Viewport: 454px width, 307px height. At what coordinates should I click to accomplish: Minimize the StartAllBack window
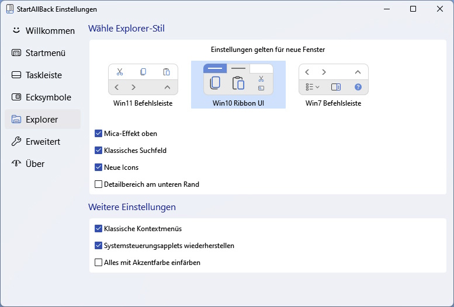[x=387, y=9]
